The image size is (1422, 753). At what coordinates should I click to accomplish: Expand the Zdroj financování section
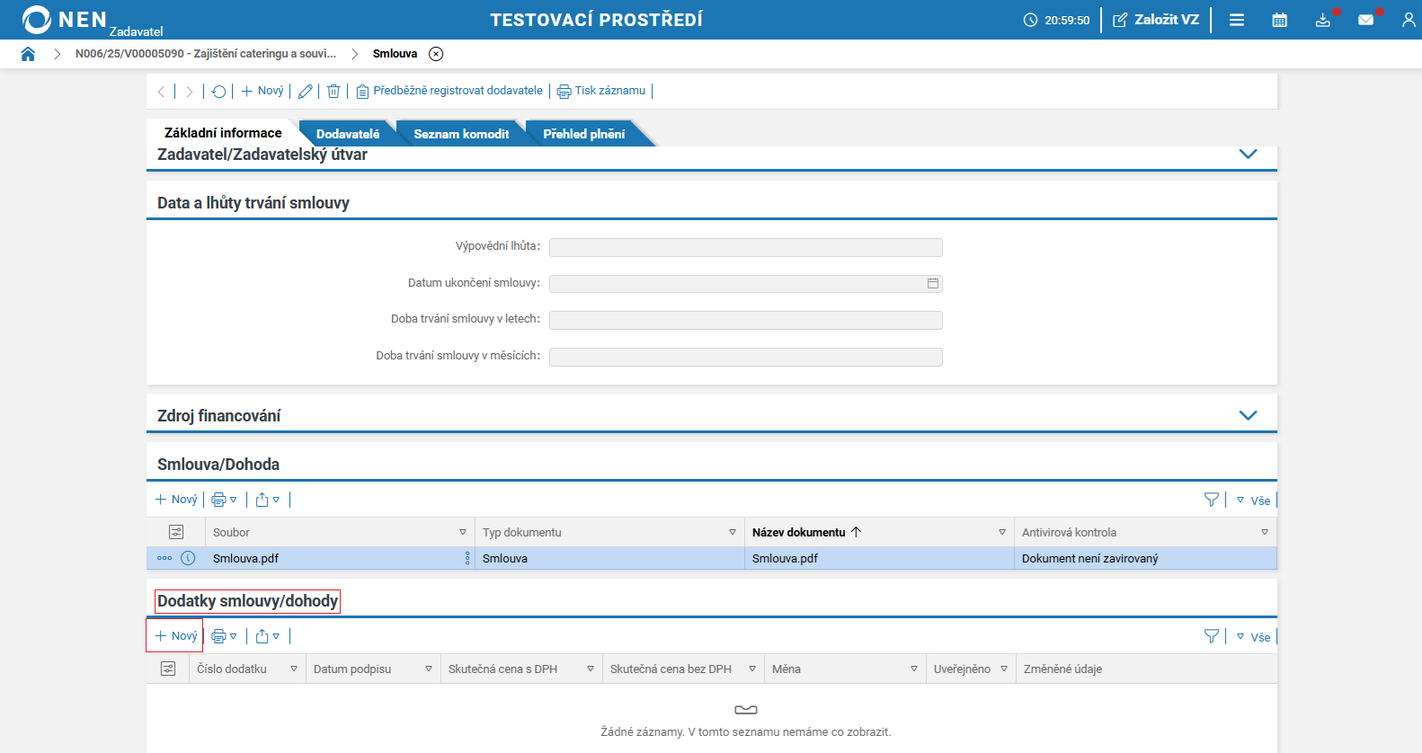click(x=1248, y=415)
